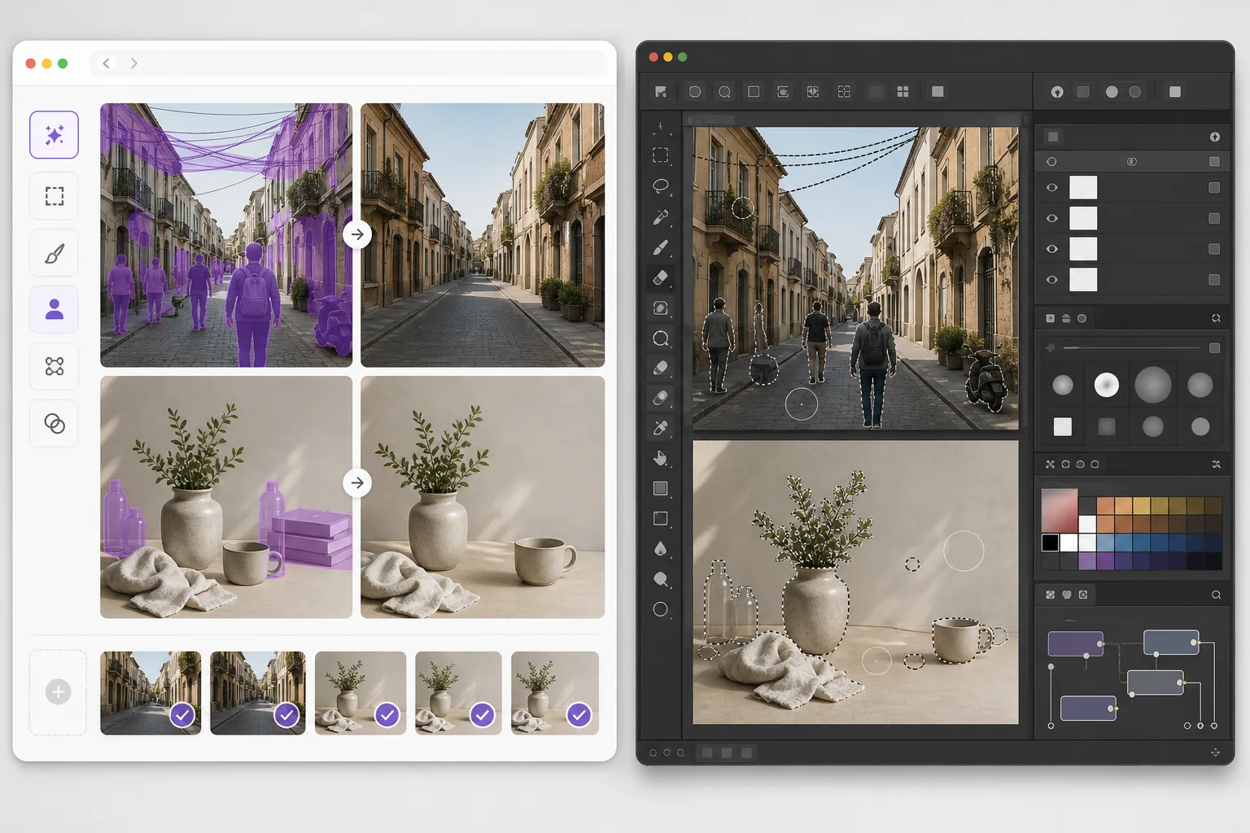Check the layers header row checkbox
The width and height of the screenshot is (1250, 833).
point(1214,162)
